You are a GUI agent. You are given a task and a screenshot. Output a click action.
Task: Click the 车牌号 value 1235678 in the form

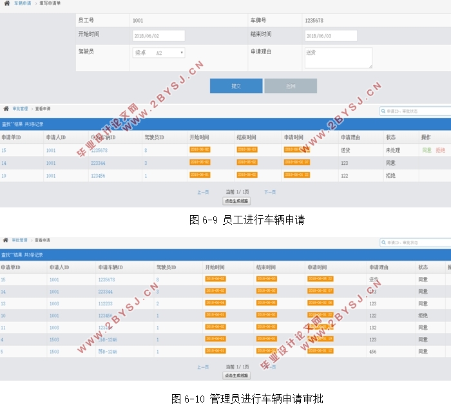point(314,21)
